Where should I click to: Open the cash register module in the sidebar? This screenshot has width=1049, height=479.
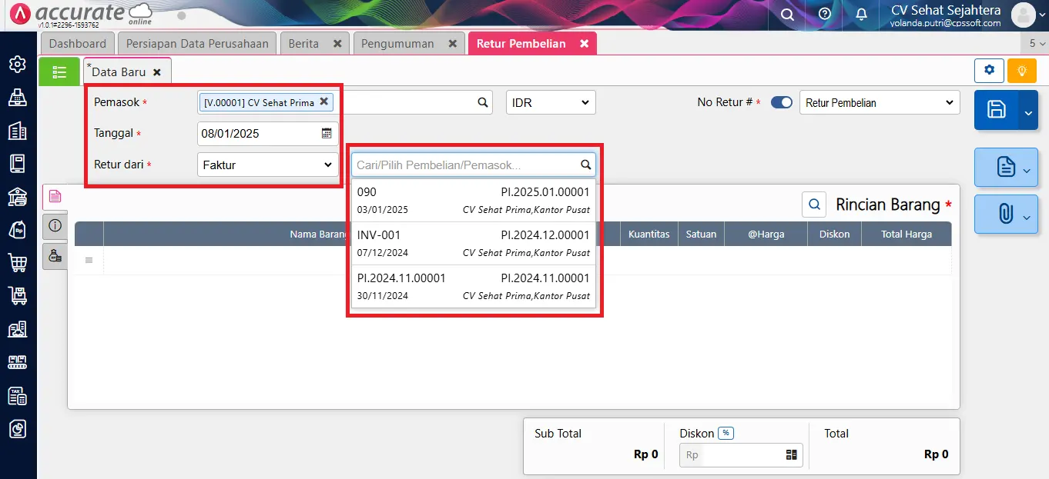[18, 98]
